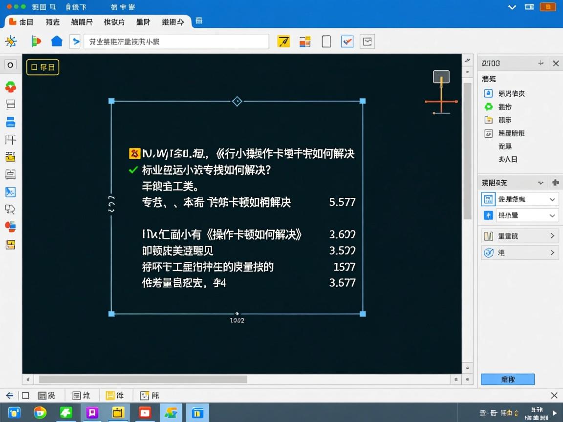Viewport: 563px width, 422px height.
Task: Click the yellow save icon at the sidebar bottom
Action: point(11,244)
